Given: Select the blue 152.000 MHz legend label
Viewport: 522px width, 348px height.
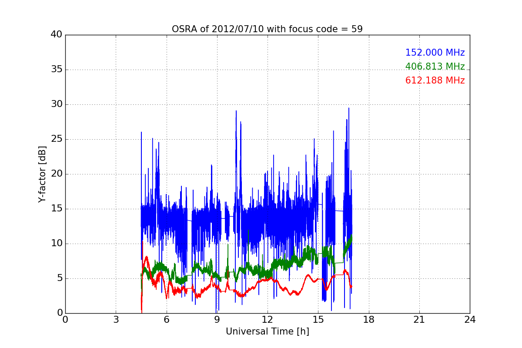Looking at the screenshot, I should pyautogui.click(x=435, y=53).
